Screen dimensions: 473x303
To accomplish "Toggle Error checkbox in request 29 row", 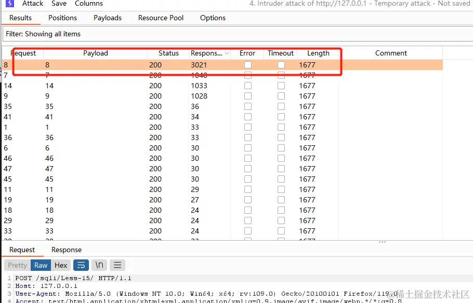I will [248, 221].
